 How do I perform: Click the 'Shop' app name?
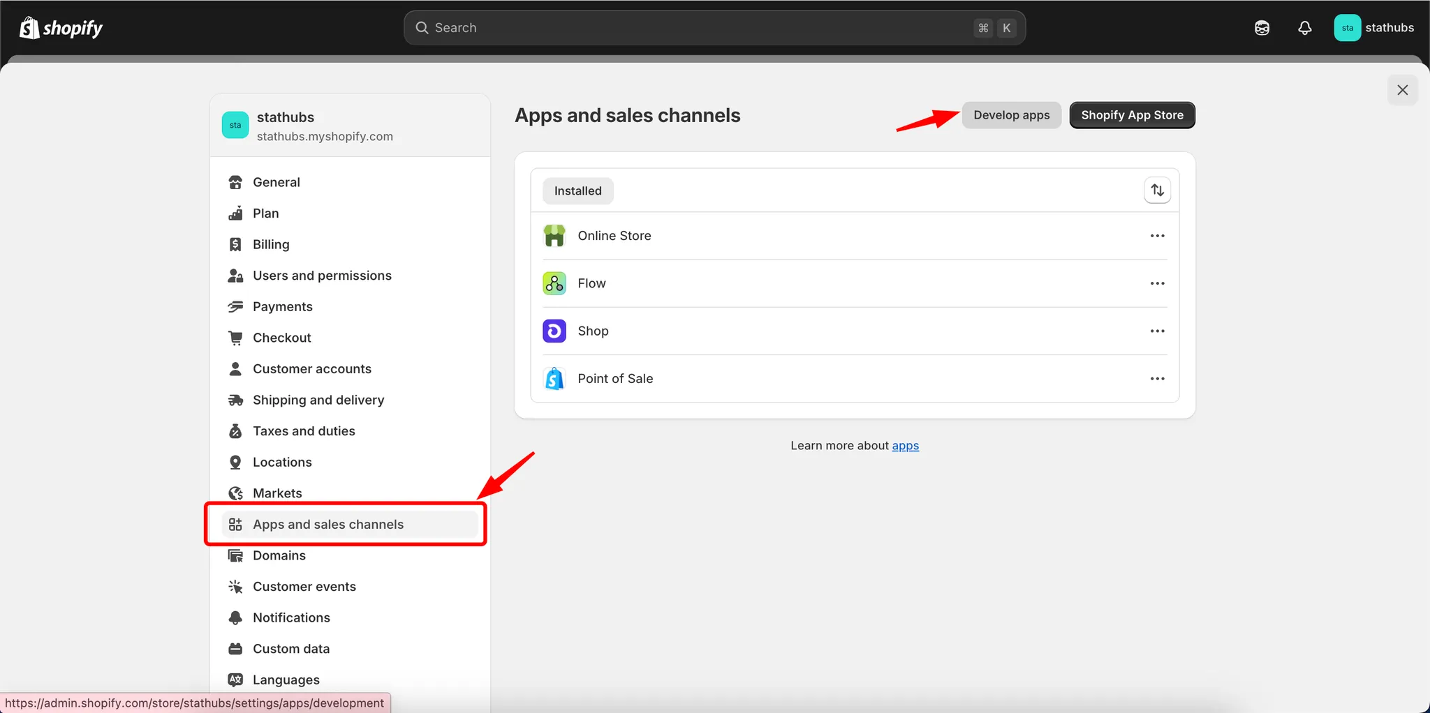tap(593, 331)
